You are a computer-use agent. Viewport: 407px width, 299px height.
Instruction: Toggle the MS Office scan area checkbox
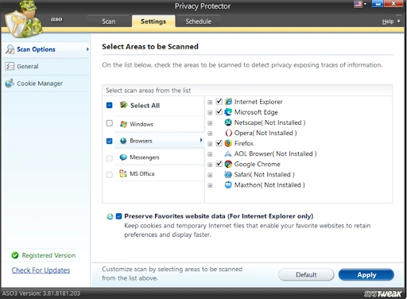tap(110, 175)
